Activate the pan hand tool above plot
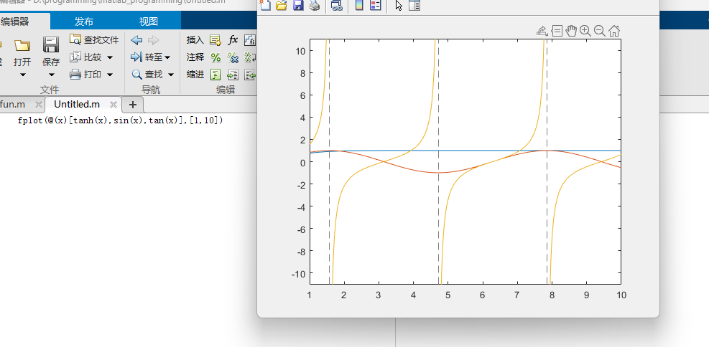The width and height of the screenshot is (709, 347). click(570, 31)
